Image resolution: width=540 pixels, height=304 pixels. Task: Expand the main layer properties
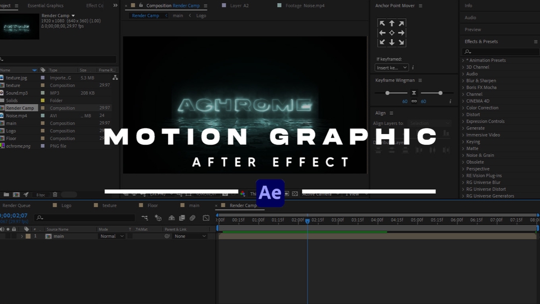[x=22, y=236]
